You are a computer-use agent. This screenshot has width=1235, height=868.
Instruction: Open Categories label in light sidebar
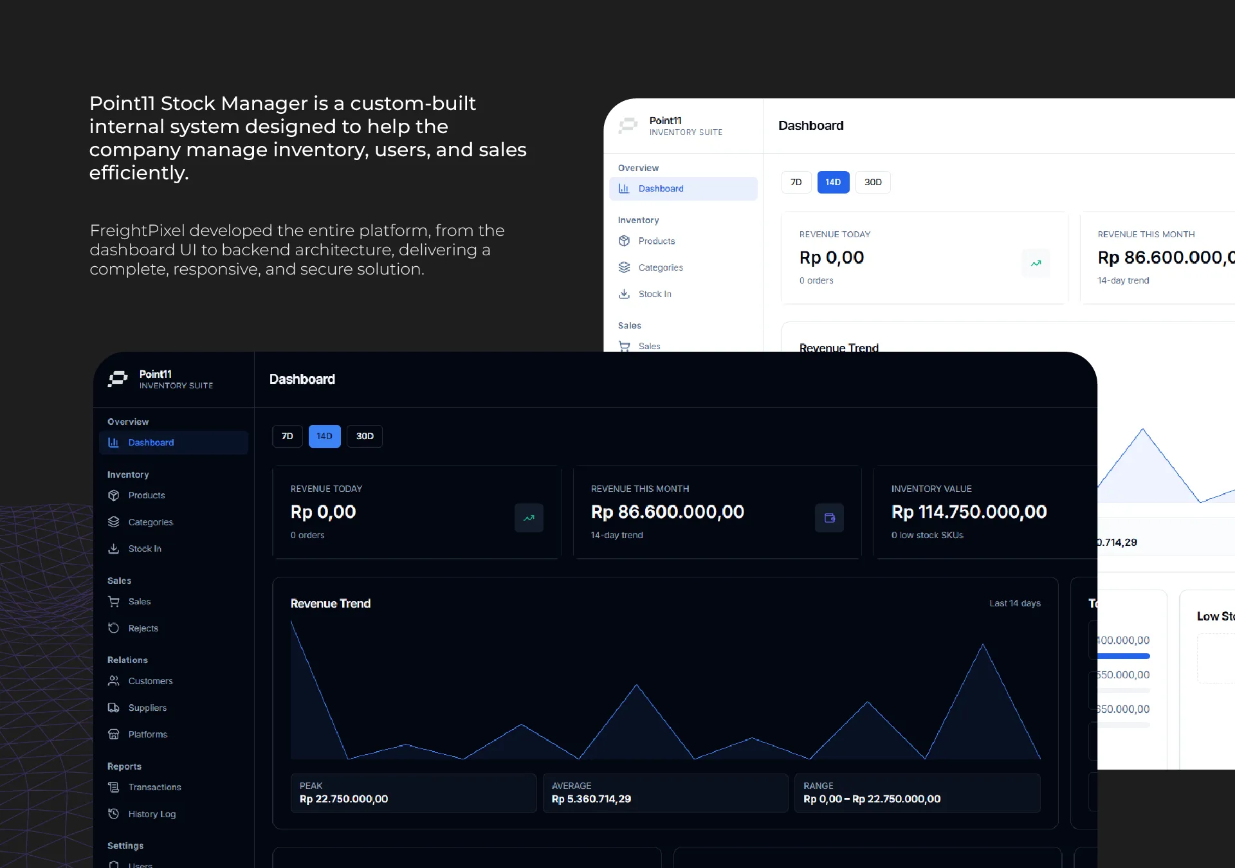pyautogui.click(x=661, y=267)
